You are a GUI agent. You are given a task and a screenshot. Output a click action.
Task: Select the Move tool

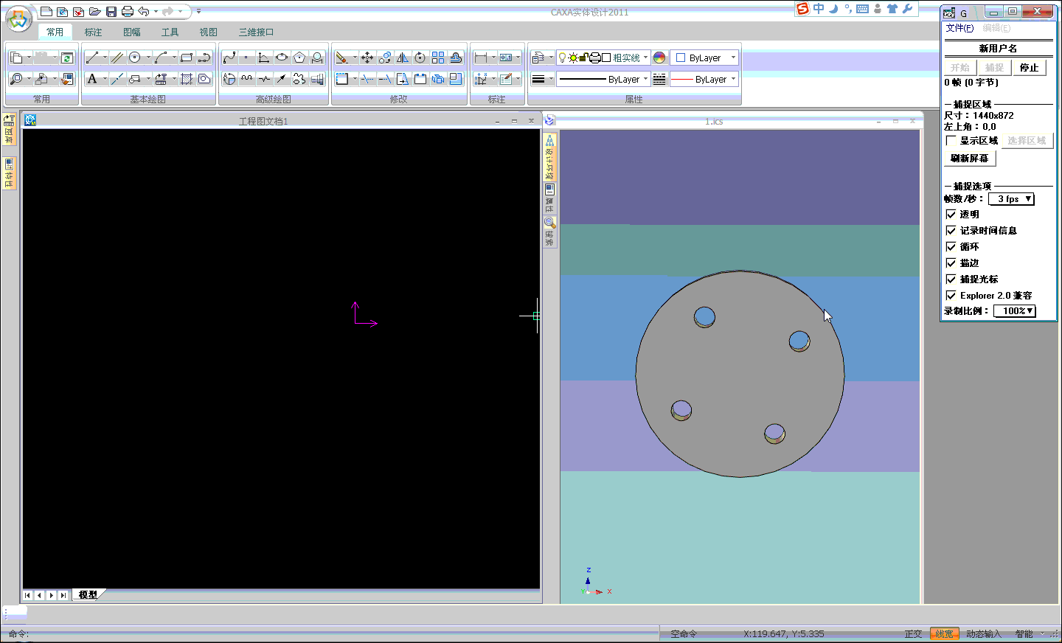(367, 58)
